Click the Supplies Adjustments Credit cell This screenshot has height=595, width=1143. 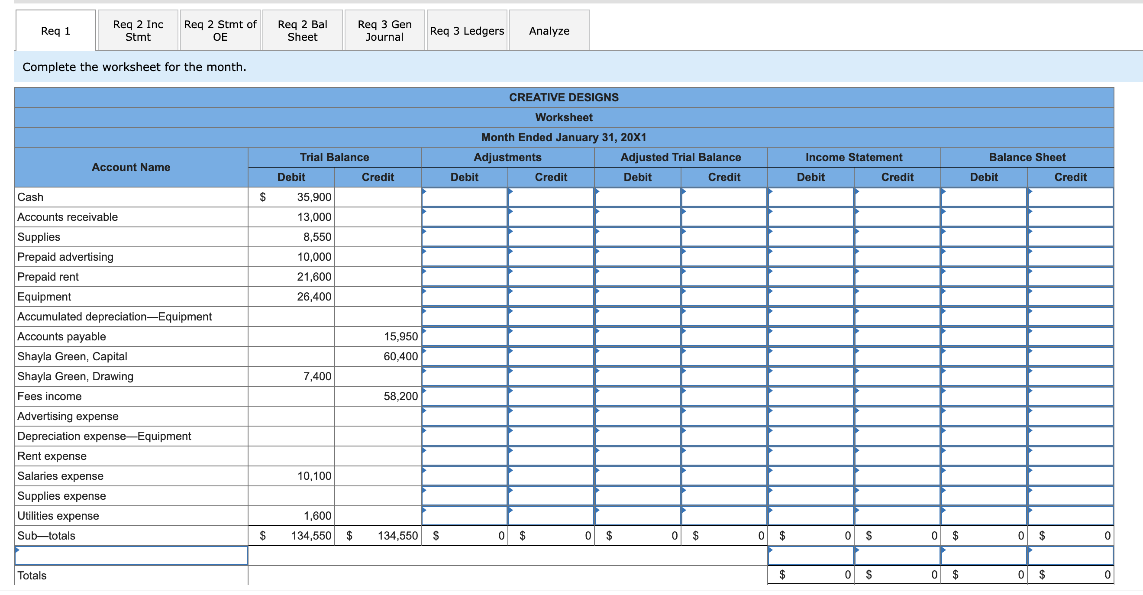550,237
